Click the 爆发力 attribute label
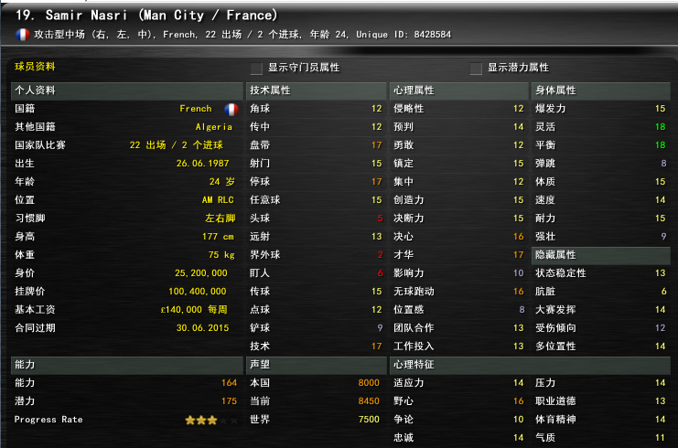This screenshot has width=678, height=448. tap(551, 109)
